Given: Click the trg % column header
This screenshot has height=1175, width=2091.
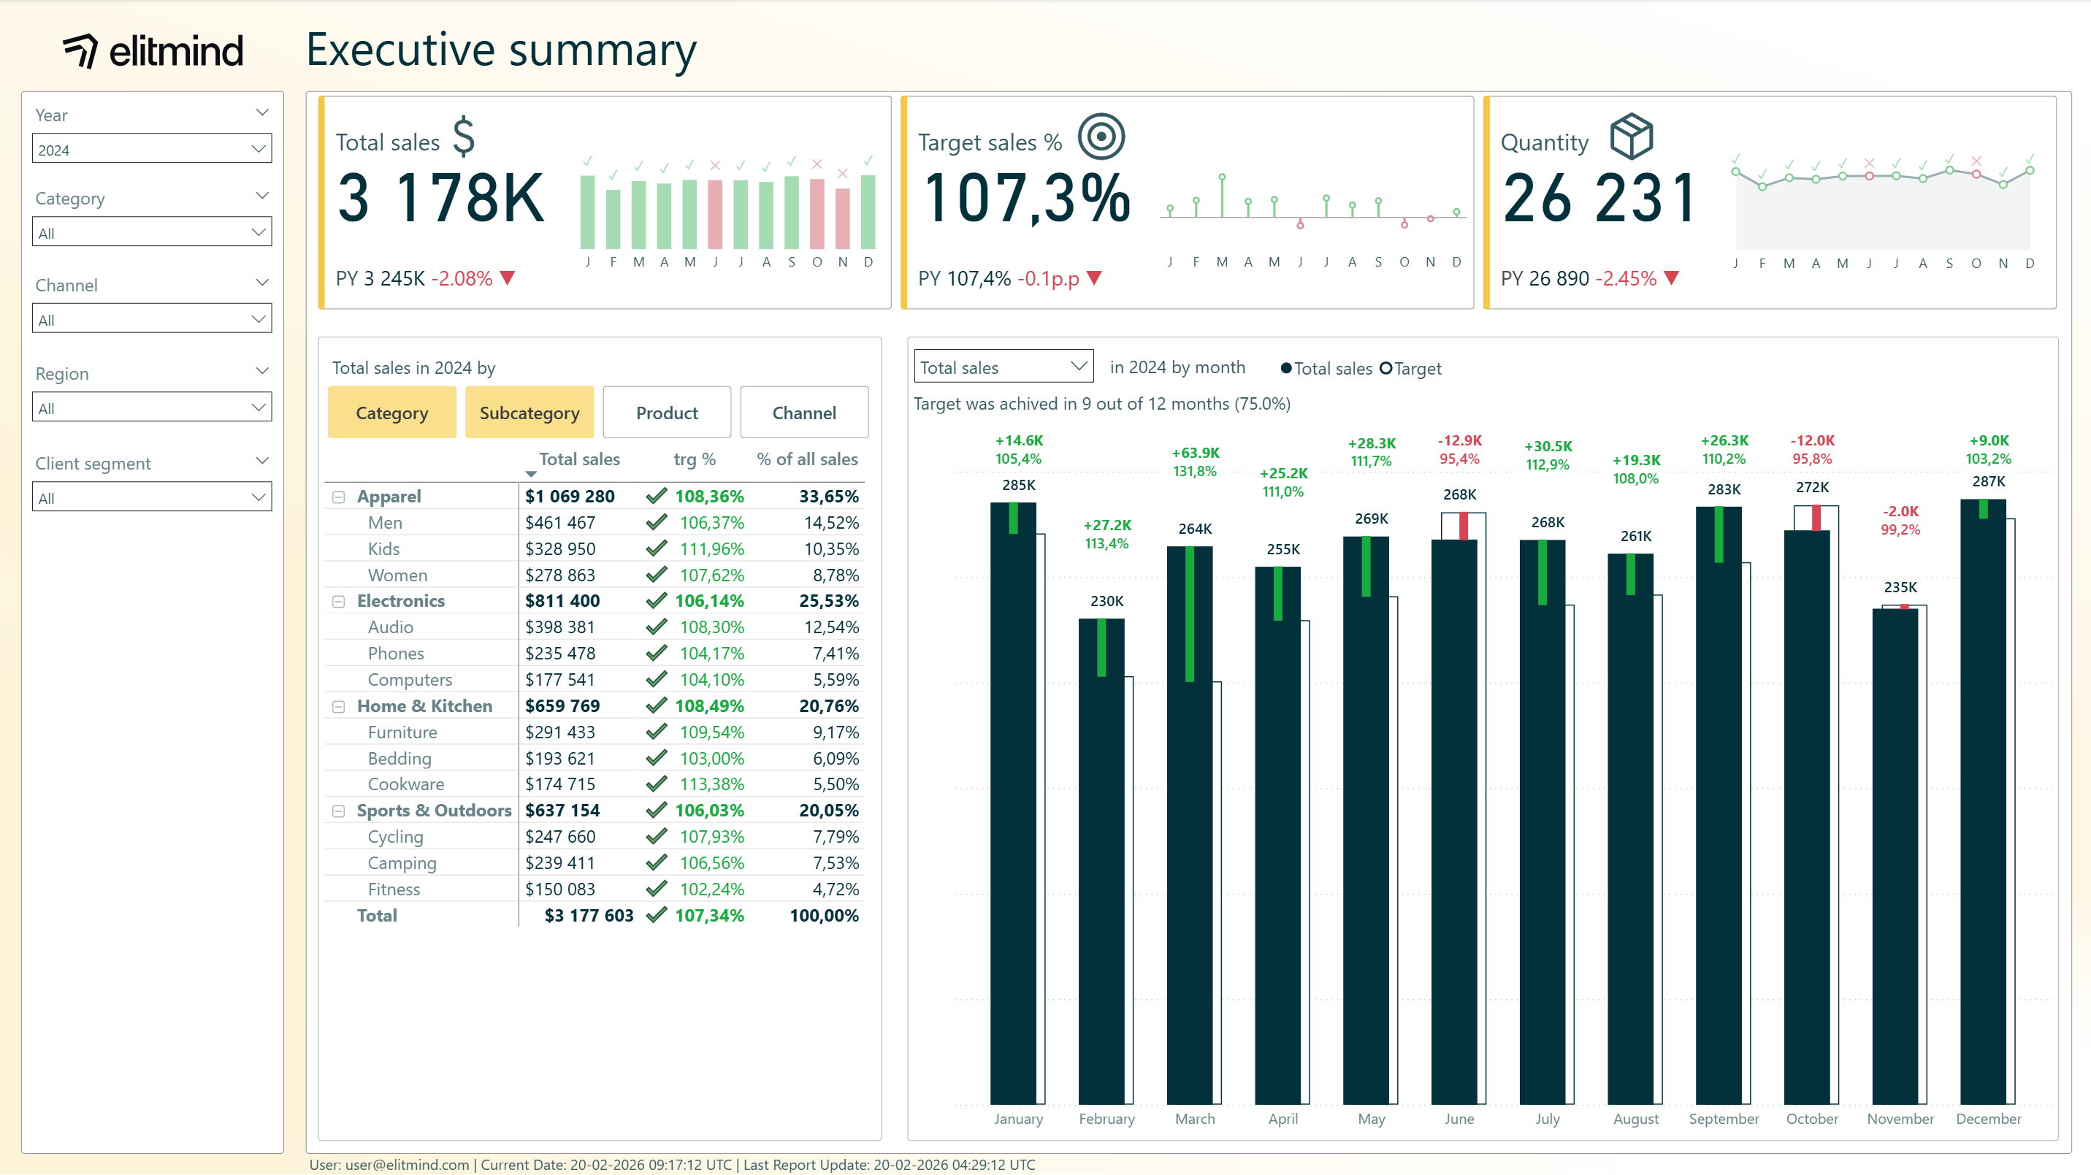Looking at the screenshot, I should point(694,459).
